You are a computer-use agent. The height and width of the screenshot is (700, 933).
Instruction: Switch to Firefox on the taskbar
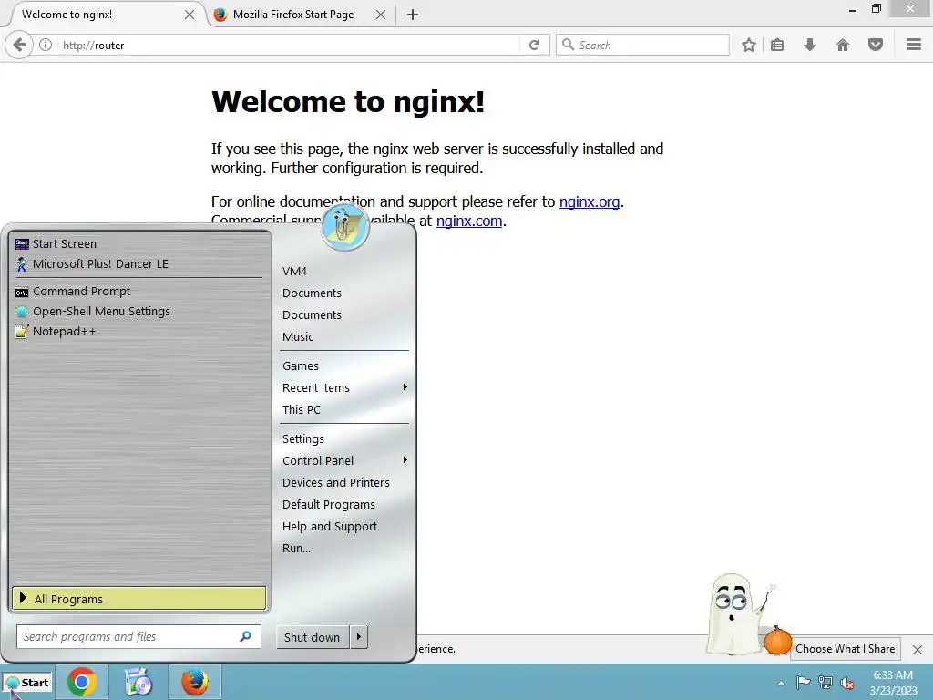coord(195,682)
